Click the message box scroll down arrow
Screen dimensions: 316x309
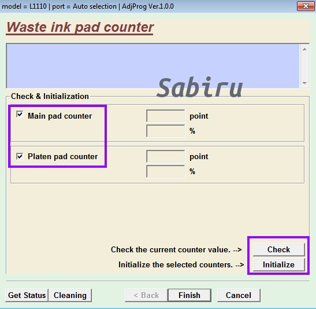pos(304,83)
